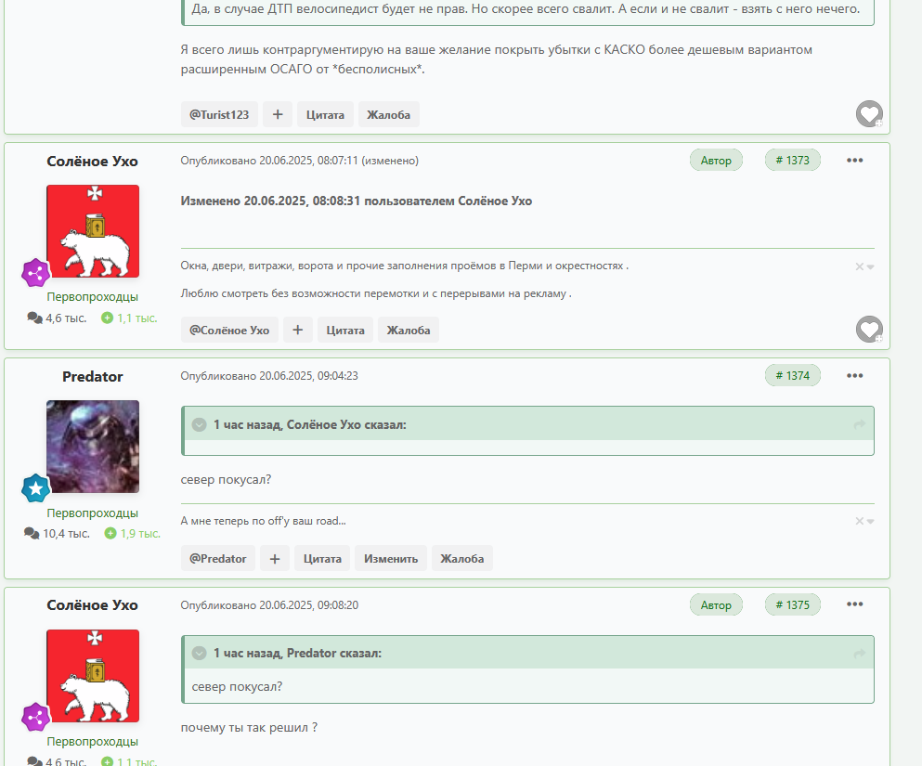The image size is (922, 766).
Task: Quote post #1373 with Цитата
Action: point(345,330)
